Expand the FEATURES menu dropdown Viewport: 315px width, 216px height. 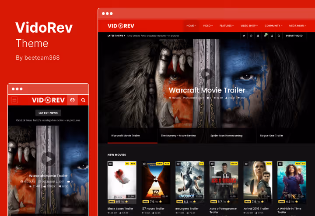click(227, 26)
